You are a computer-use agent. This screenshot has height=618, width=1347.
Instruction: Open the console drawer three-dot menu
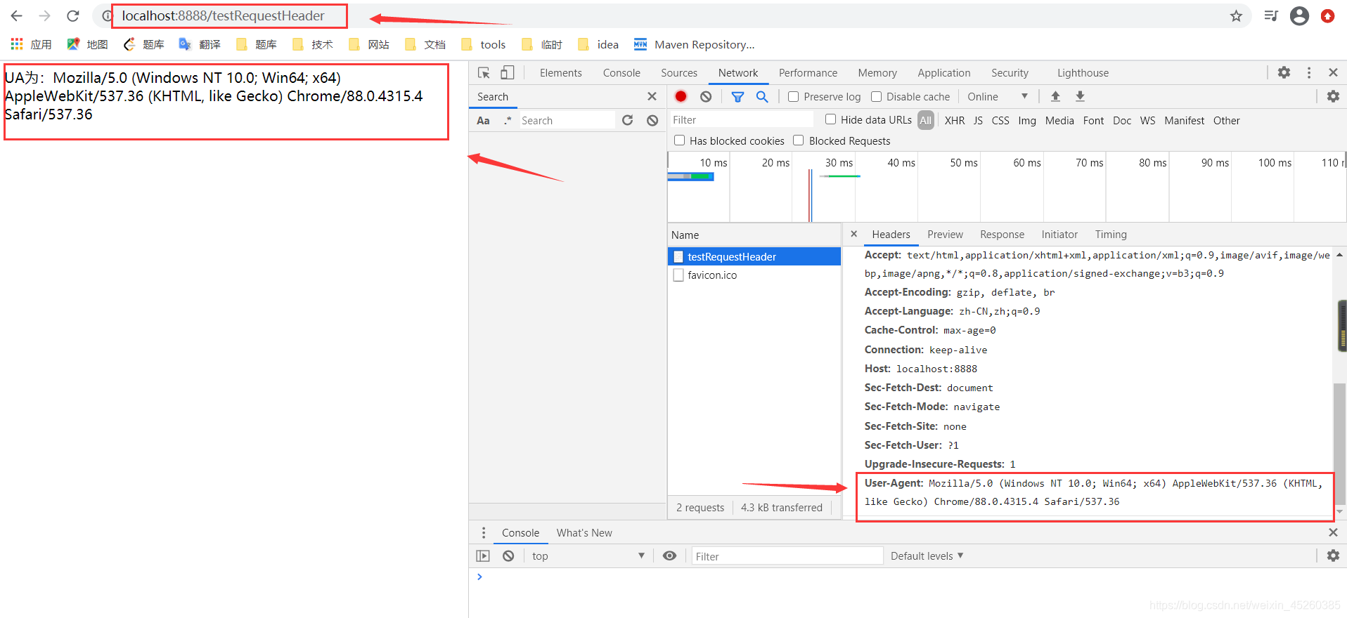(483, 532)
